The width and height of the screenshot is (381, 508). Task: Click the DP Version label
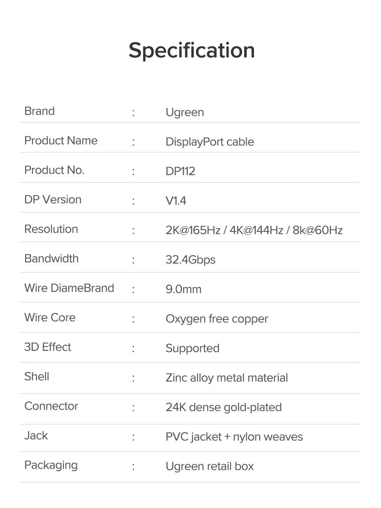coord(53,200)
